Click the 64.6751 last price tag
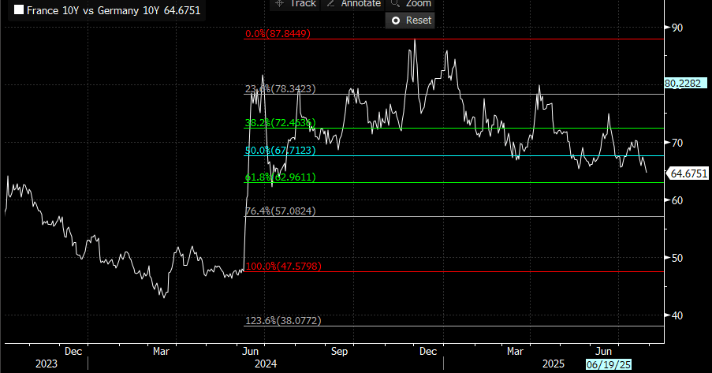Image resolution: width=712 pixels, height=373 pixels. pyautogui.click(x=688, y=173)
